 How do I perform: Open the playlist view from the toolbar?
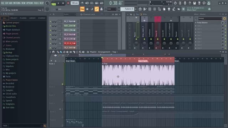point(140,9)
